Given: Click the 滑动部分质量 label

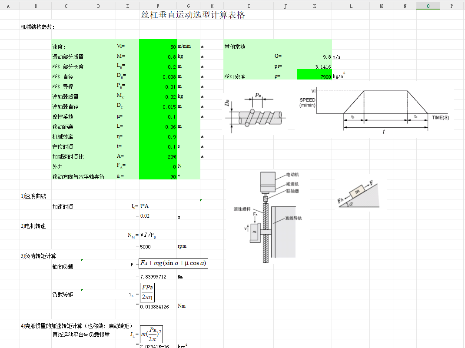Looking at the screenshot, I should [x=68, y=56].
